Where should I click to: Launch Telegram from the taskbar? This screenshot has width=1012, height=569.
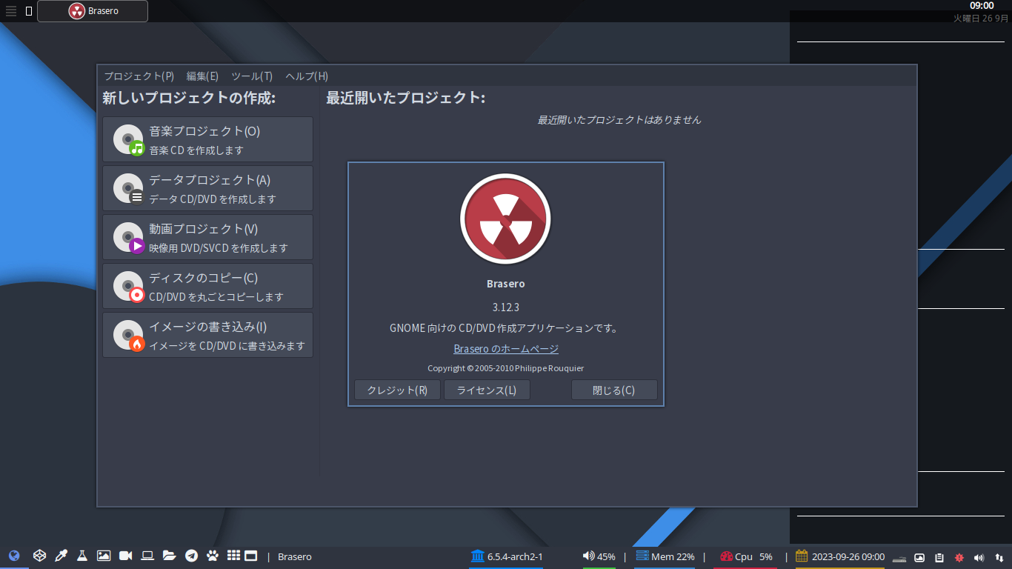191,556
